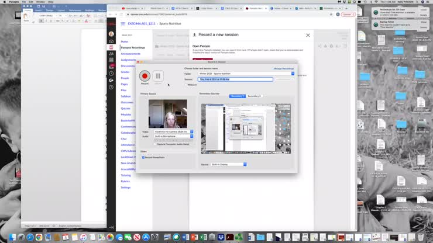Open Grades in course navigation
This screenshot has height=243, width=433.
[x=125, y=72]
